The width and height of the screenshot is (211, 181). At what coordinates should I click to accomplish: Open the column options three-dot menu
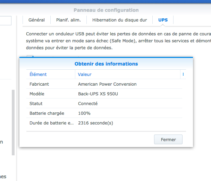tap(183, 74)
